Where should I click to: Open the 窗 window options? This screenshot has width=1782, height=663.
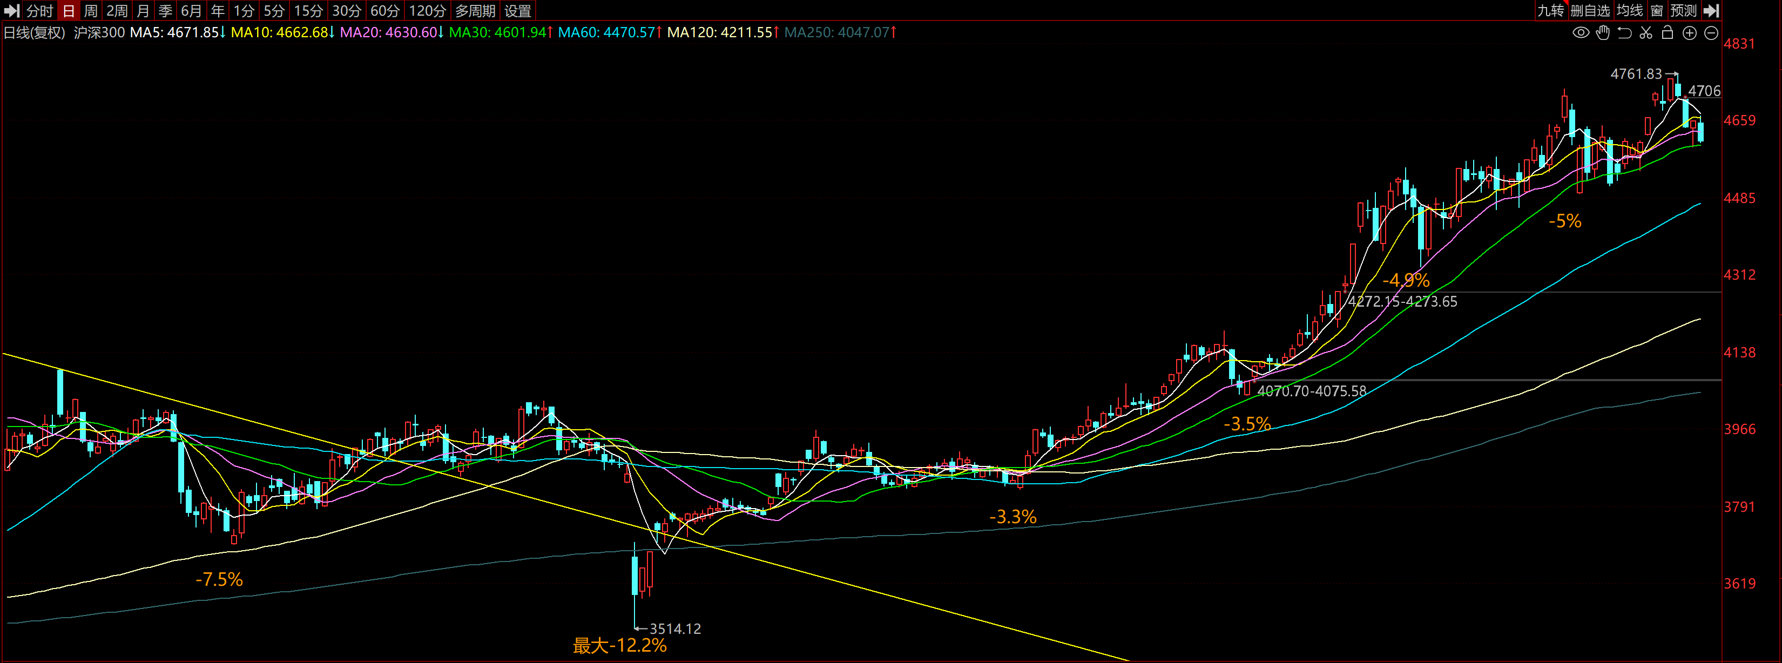click(x=1656, y=10)
